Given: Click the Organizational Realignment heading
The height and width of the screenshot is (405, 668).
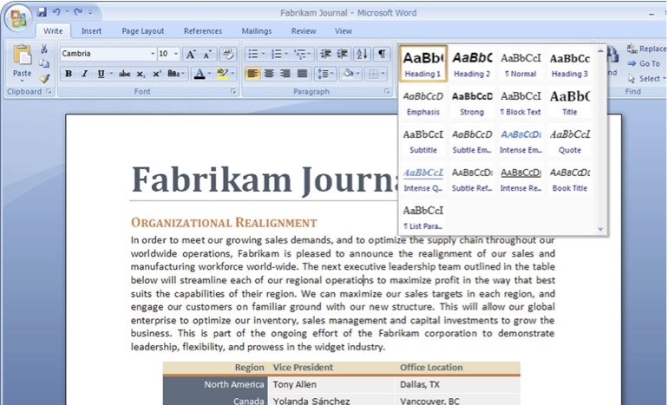Looking at the screenshot, I should (x=224, y=223).
